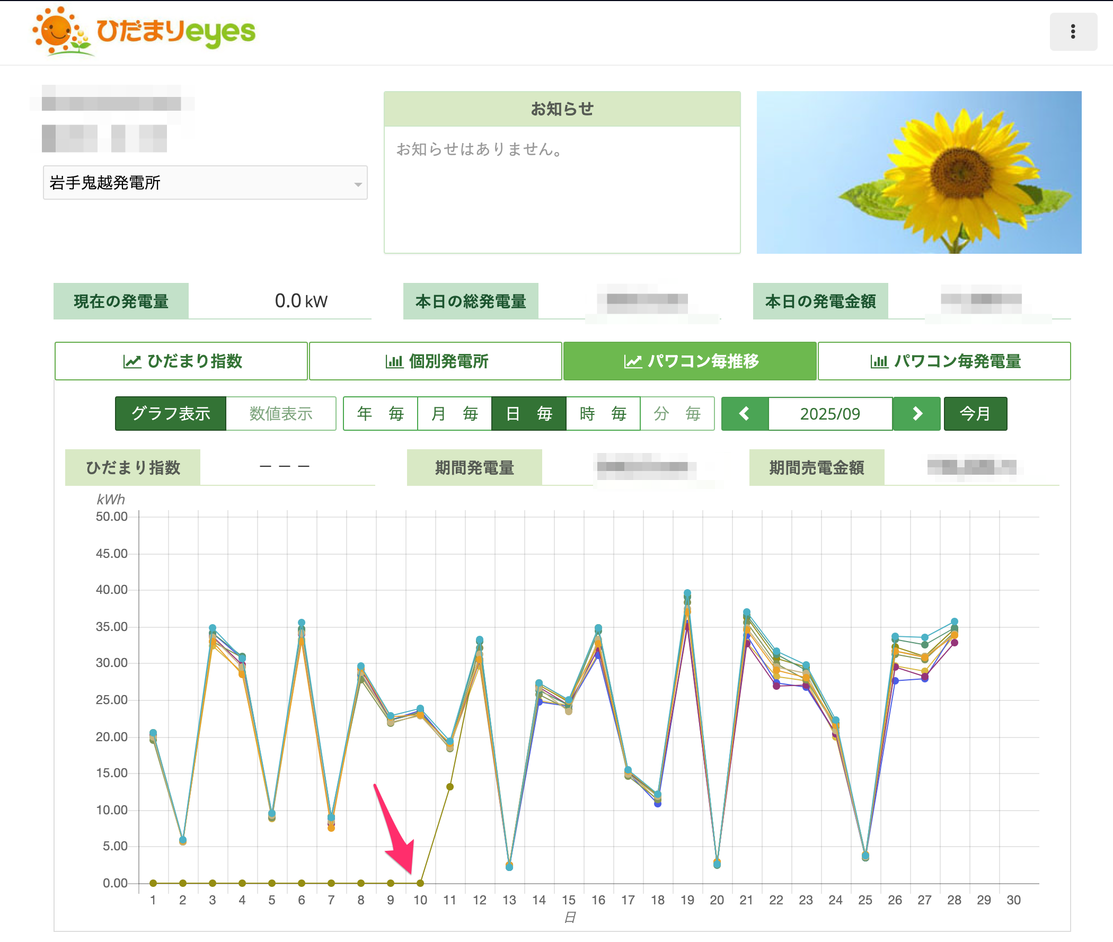1113x942 pixels.
Task: Click the ひだまりeyes sun logo
Action: tap(57, 31)
